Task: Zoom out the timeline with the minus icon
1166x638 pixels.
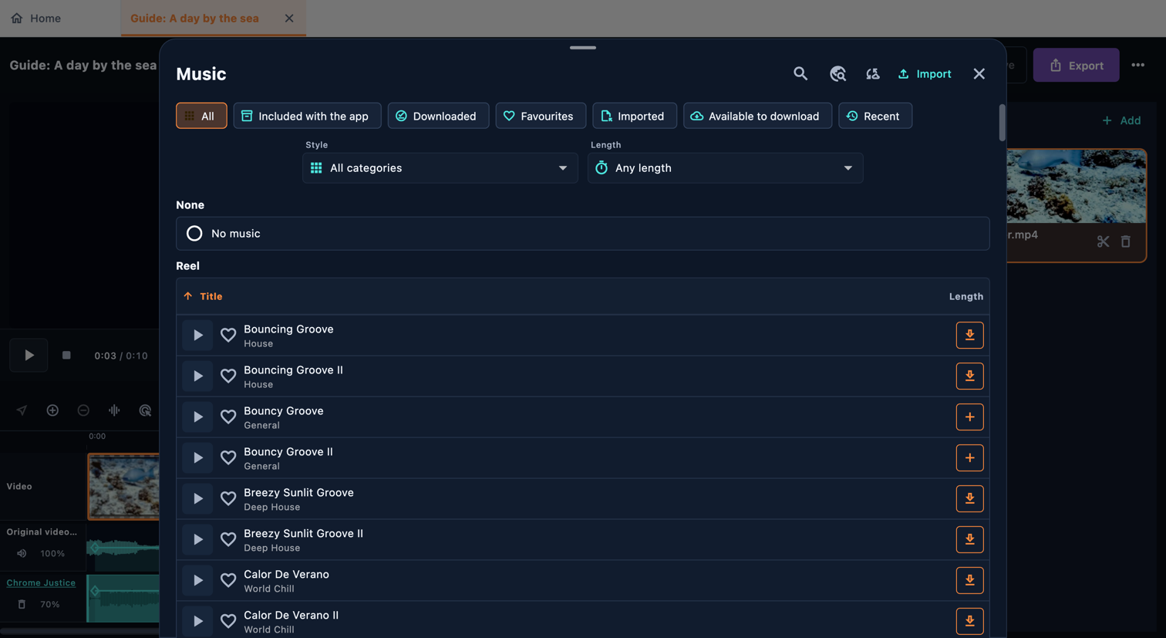Action: [83, 410]
